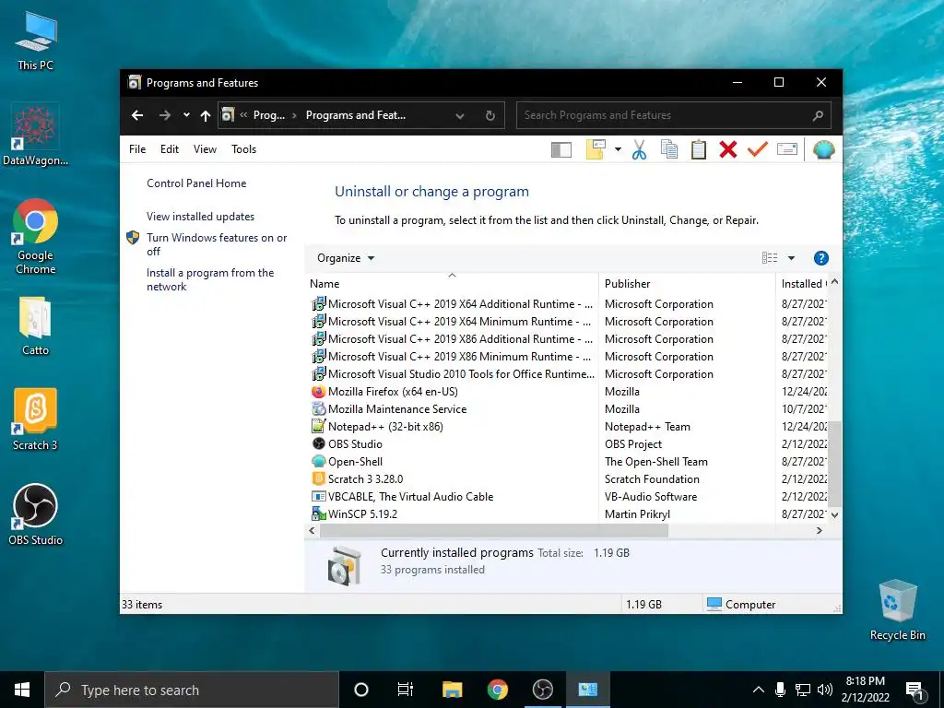Open the Organize dropdown
Viewport: 944px width, 708px height.
(346, 258)
